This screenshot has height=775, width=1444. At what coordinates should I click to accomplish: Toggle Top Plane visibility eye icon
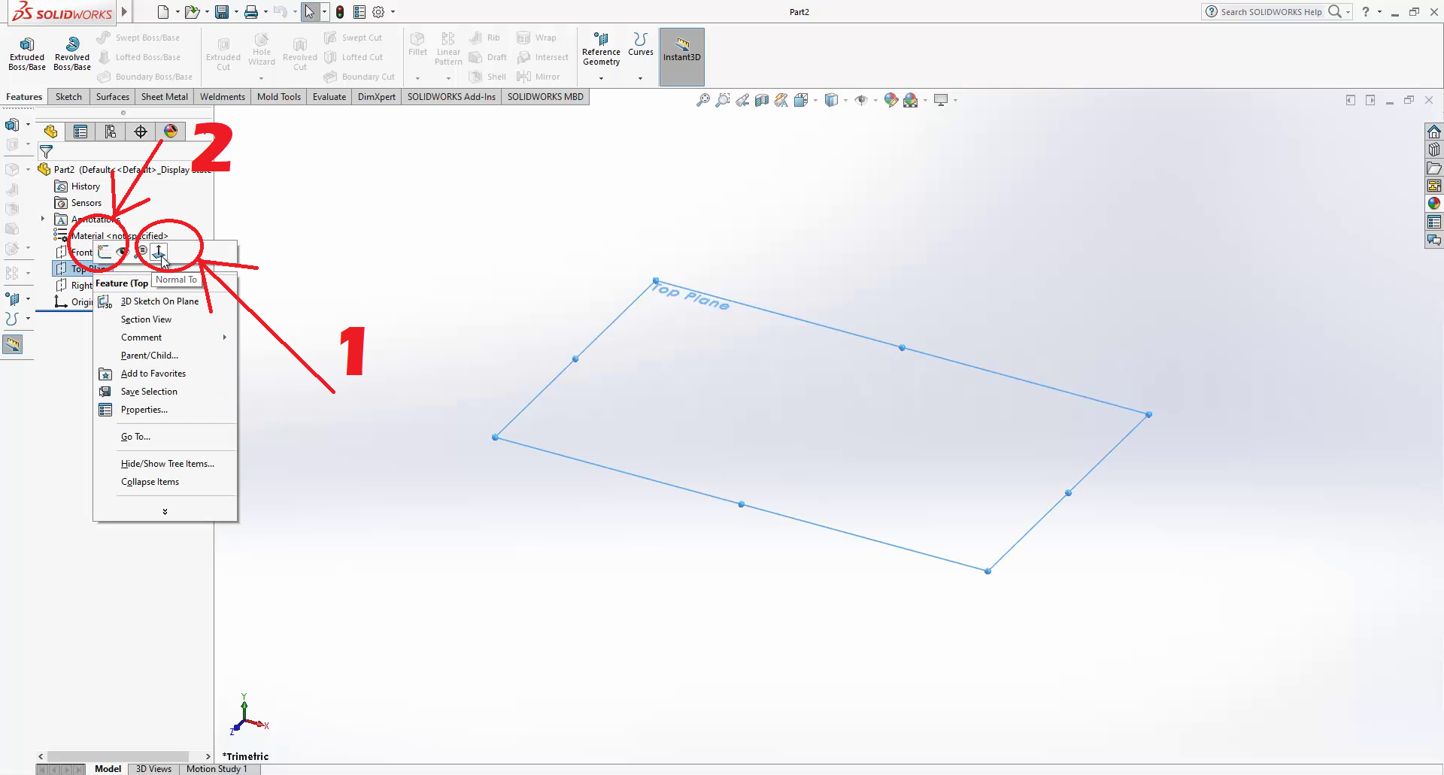[x=123, y=252]
